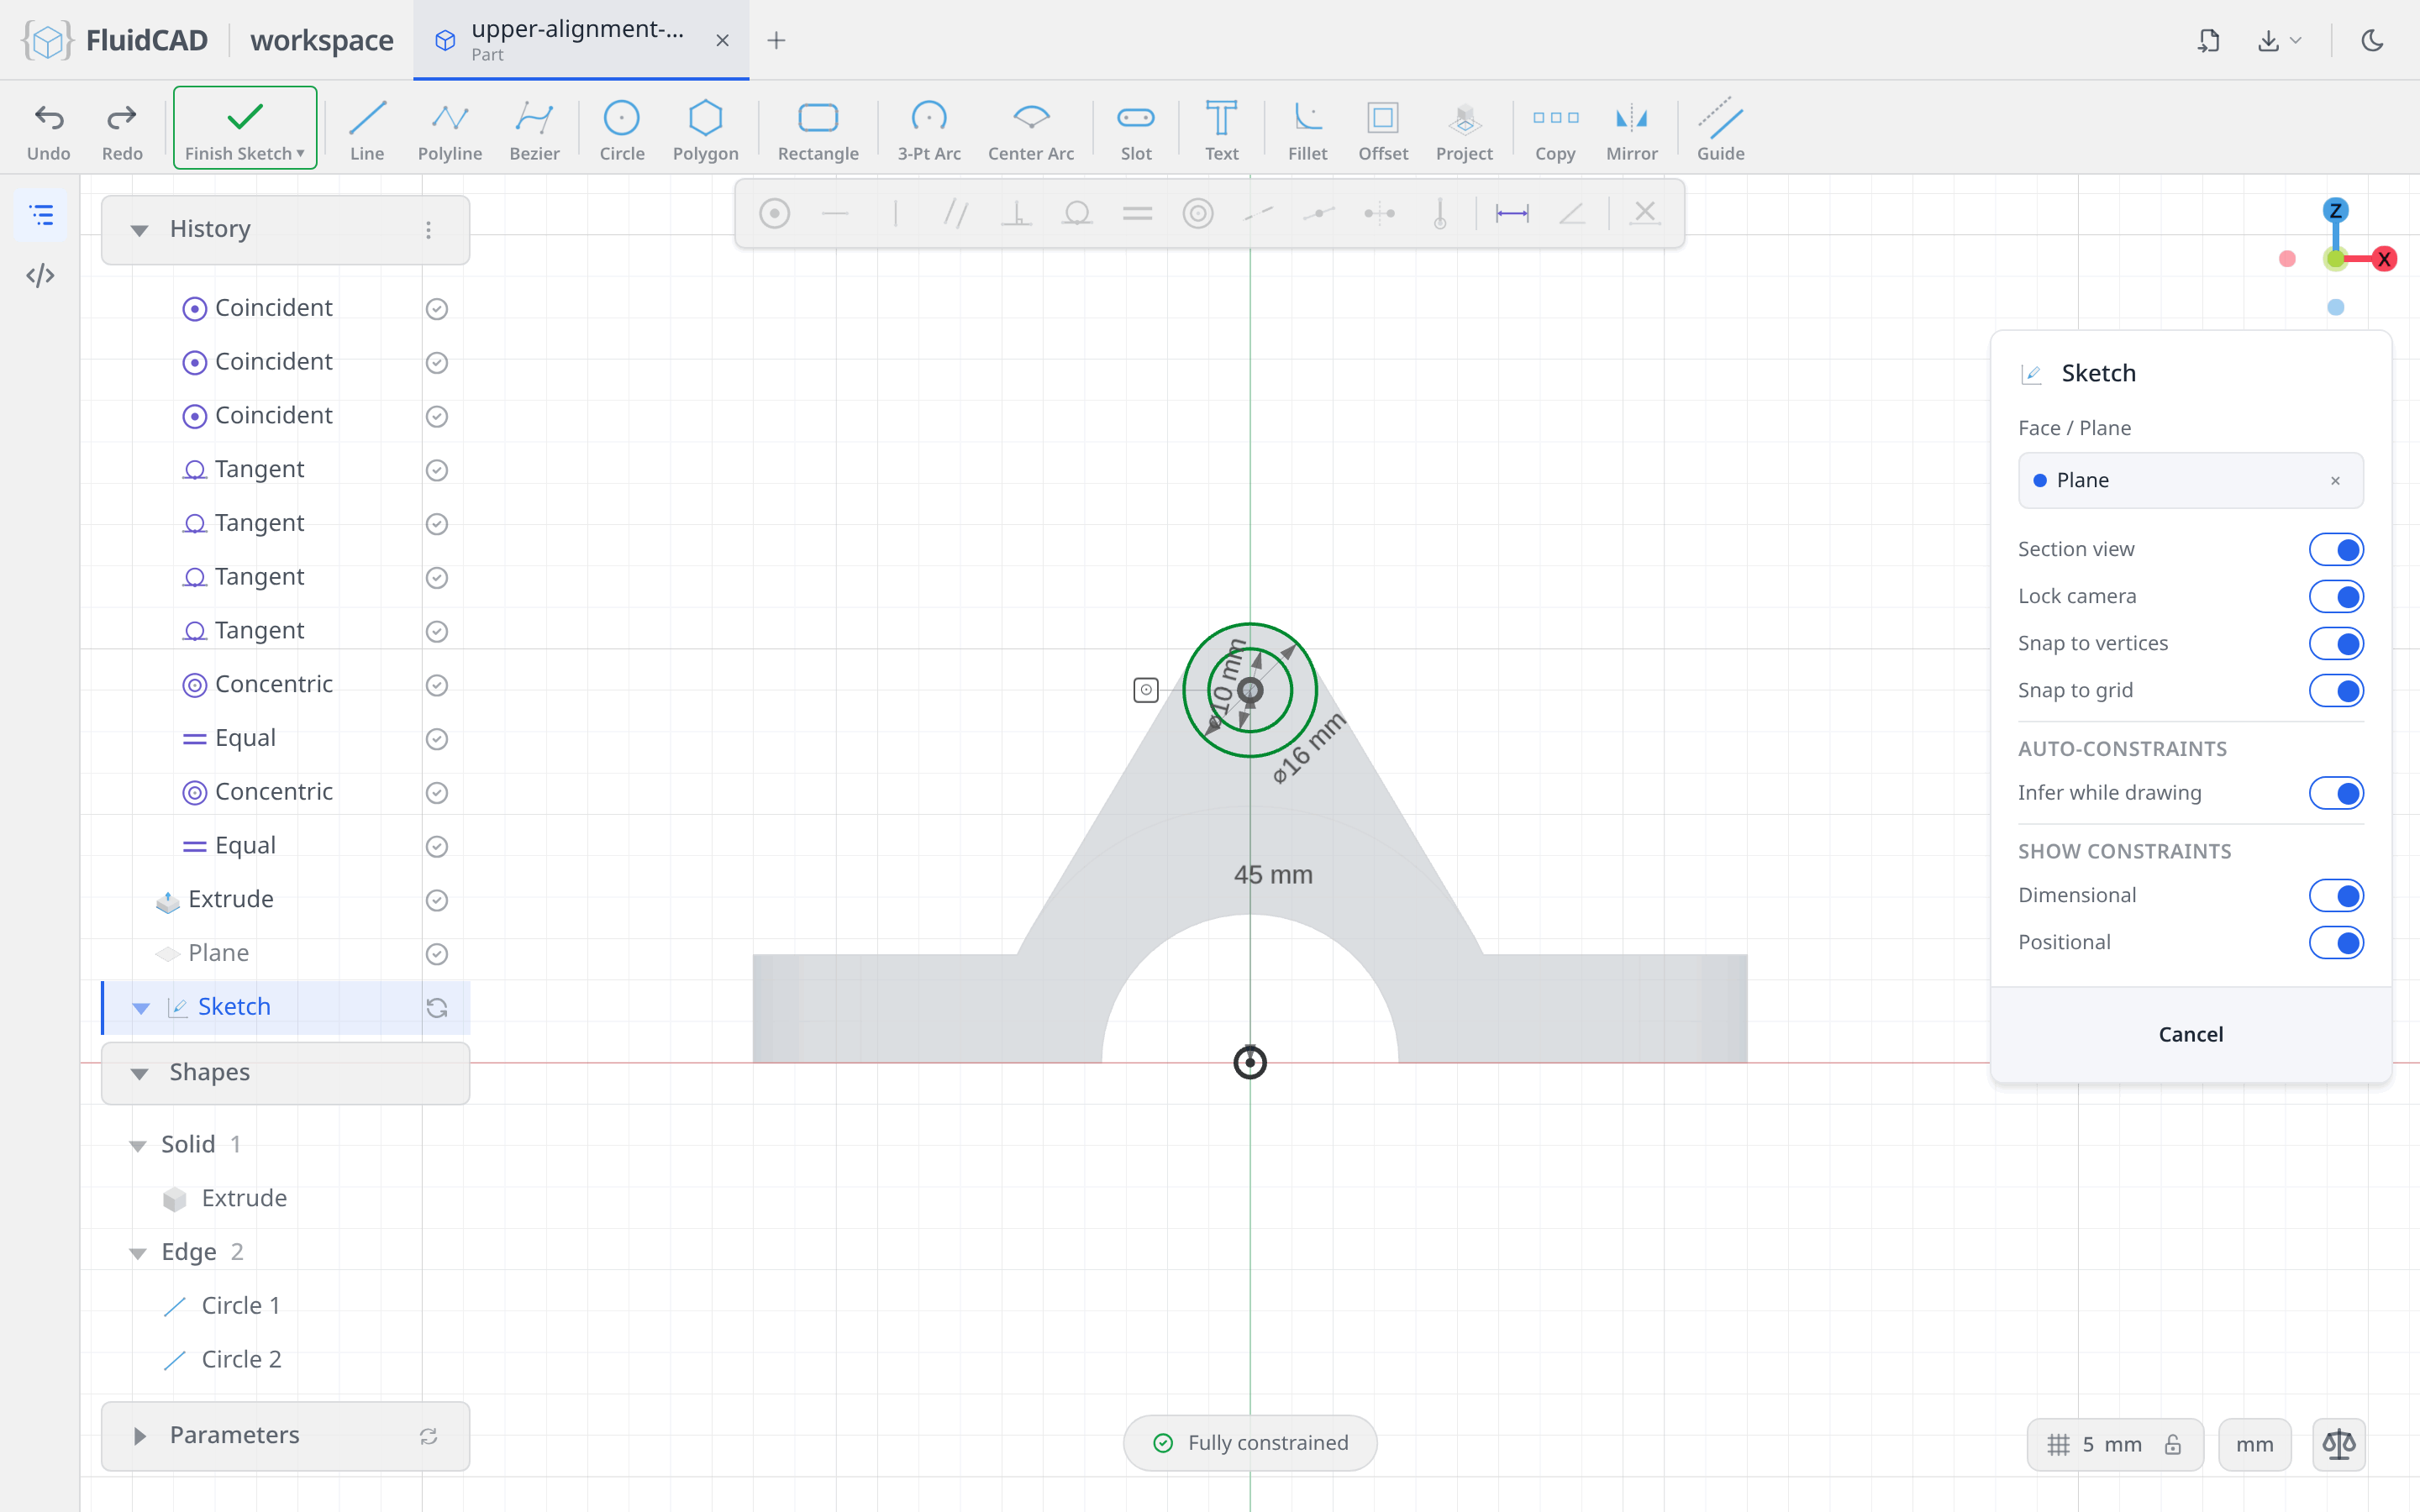
Task: Activate the 3-Pt Arc tool
Action: (x=928, y=129)
